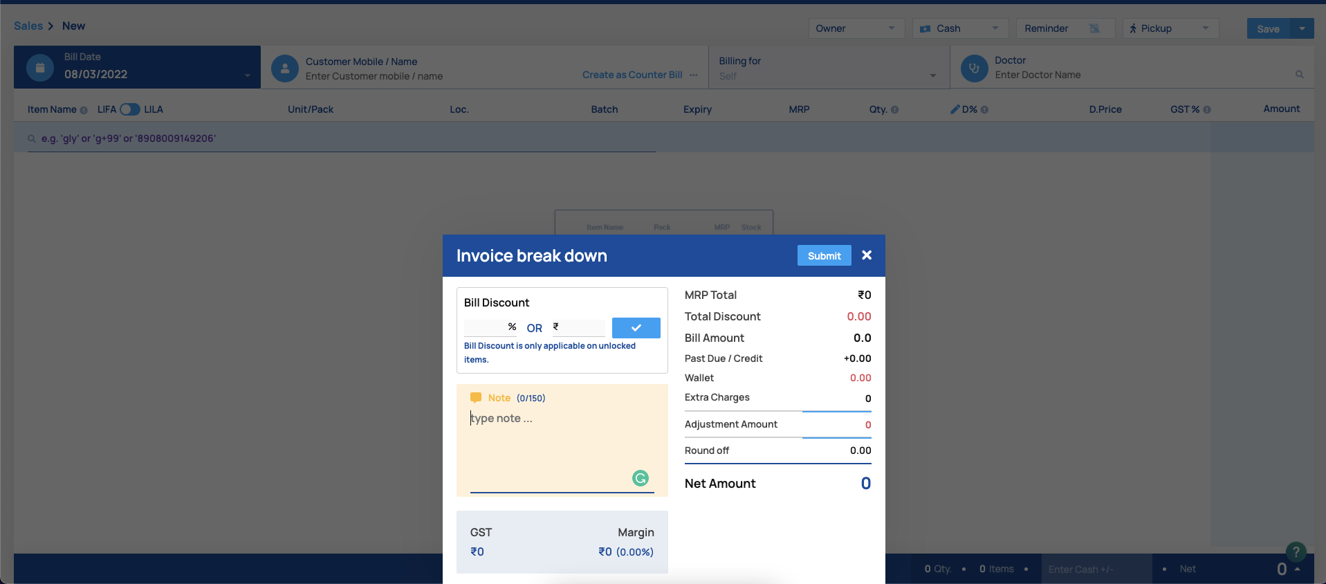Click the Reminder button
The image size is (1326, 584).
[1065, 28]
